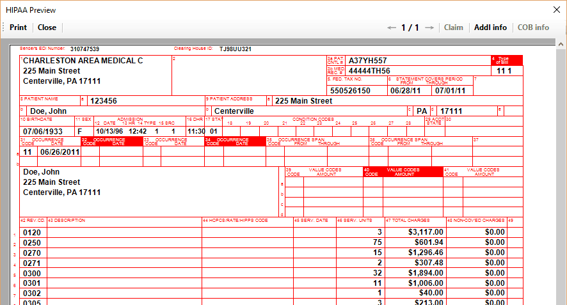This screenshot has width=567, height=305.
Task: Click the 1 / 1 page indicator
Action: pos(410,27)
